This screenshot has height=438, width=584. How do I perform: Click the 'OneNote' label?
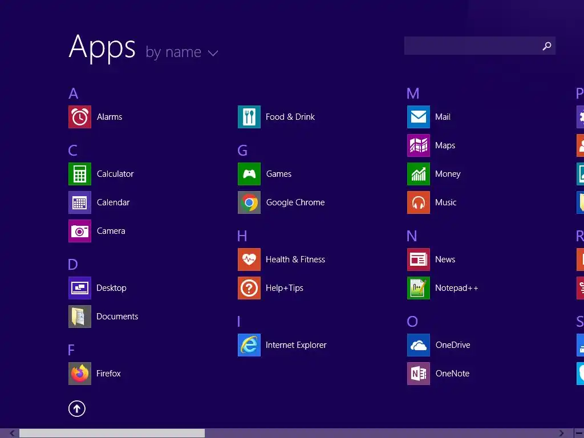[452, 374]
